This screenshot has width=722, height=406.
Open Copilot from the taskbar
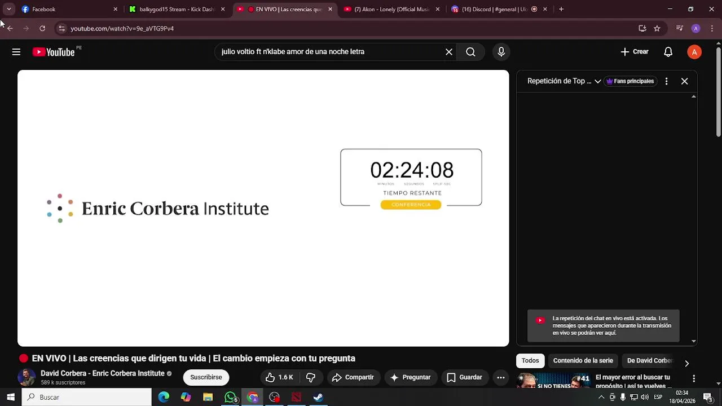(186, 397)
